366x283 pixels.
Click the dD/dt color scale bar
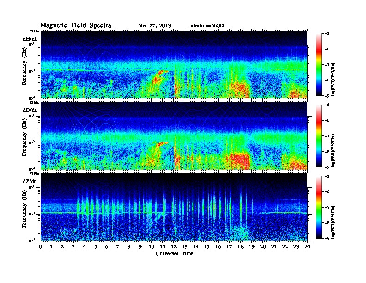pos(319,135)
